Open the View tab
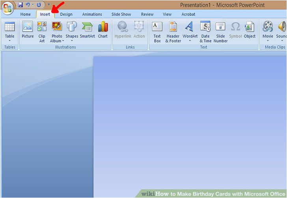 [167, 14]
